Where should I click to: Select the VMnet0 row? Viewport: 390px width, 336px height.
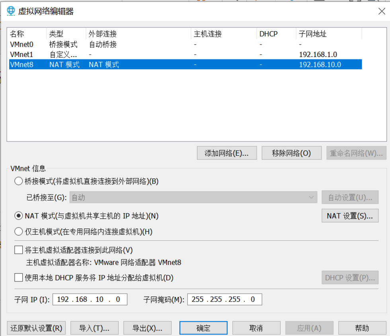tap(185, 44)
